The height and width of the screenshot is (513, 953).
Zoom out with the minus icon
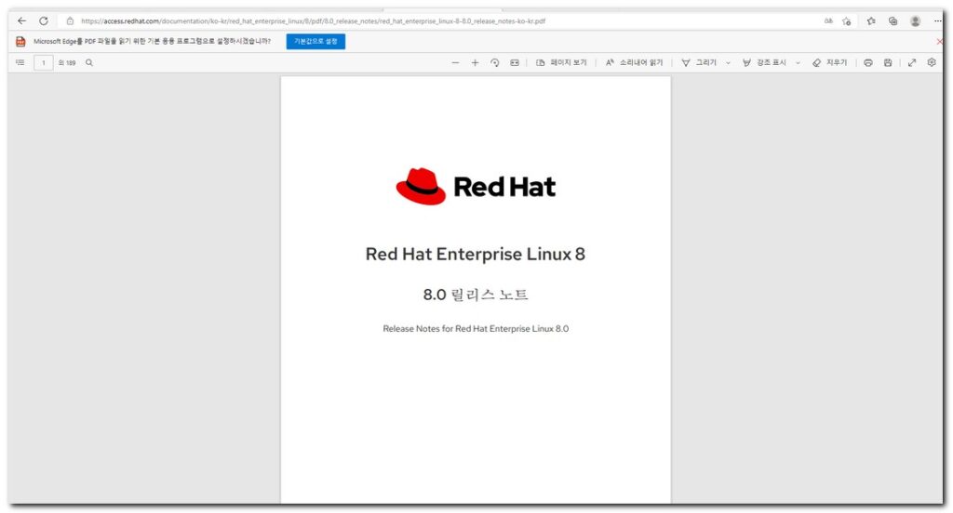coord(455,62)
